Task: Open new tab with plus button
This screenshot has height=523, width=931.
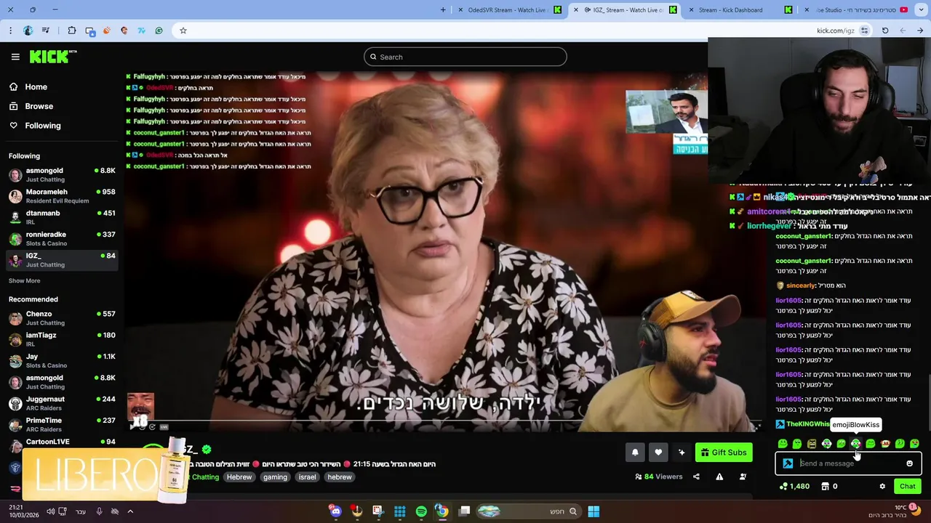Action: pyautogui.click(x=443, y=9)
